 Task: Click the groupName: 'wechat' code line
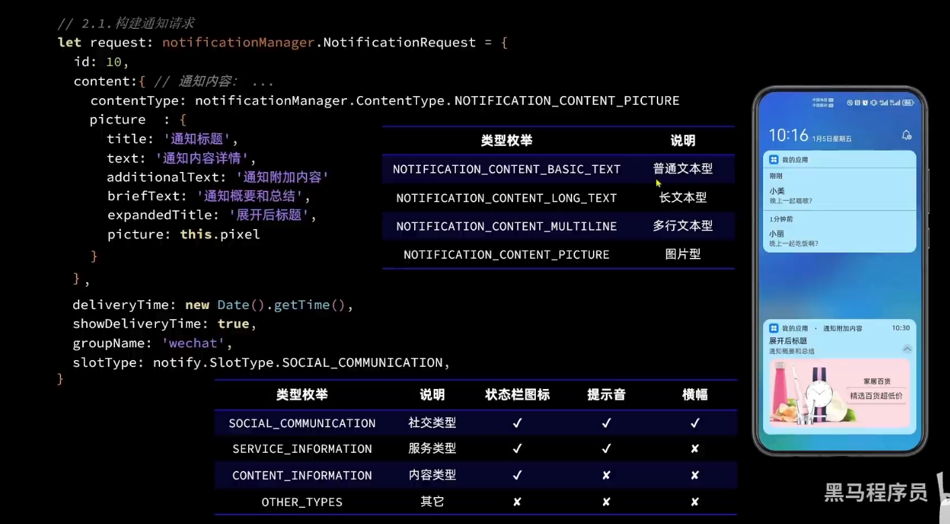pos(153,343)
